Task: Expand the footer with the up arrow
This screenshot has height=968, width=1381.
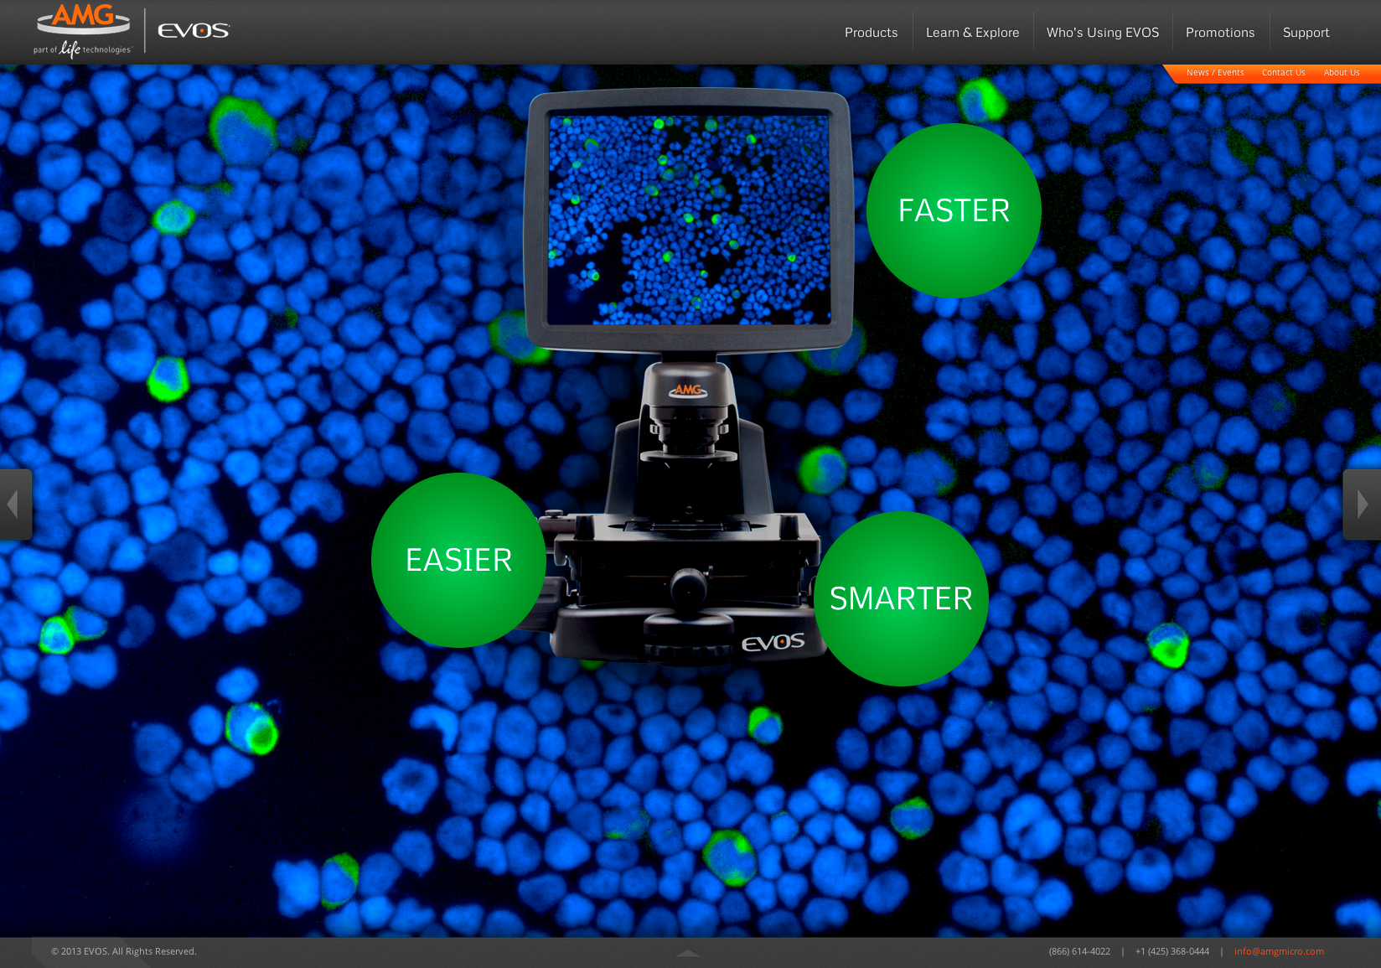Action: 687,953
